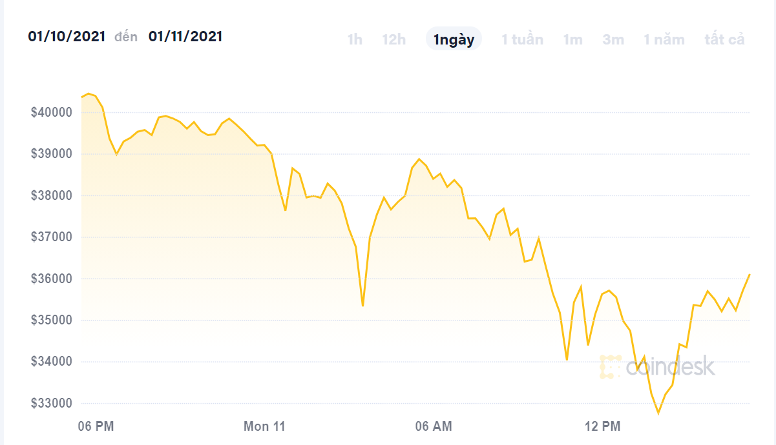The image size is (776, 445).
Task: Click the Mon 11 axis marker
Action: point(264,426)
